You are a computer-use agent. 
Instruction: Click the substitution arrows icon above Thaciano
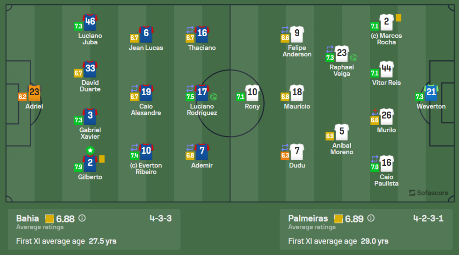190,29
